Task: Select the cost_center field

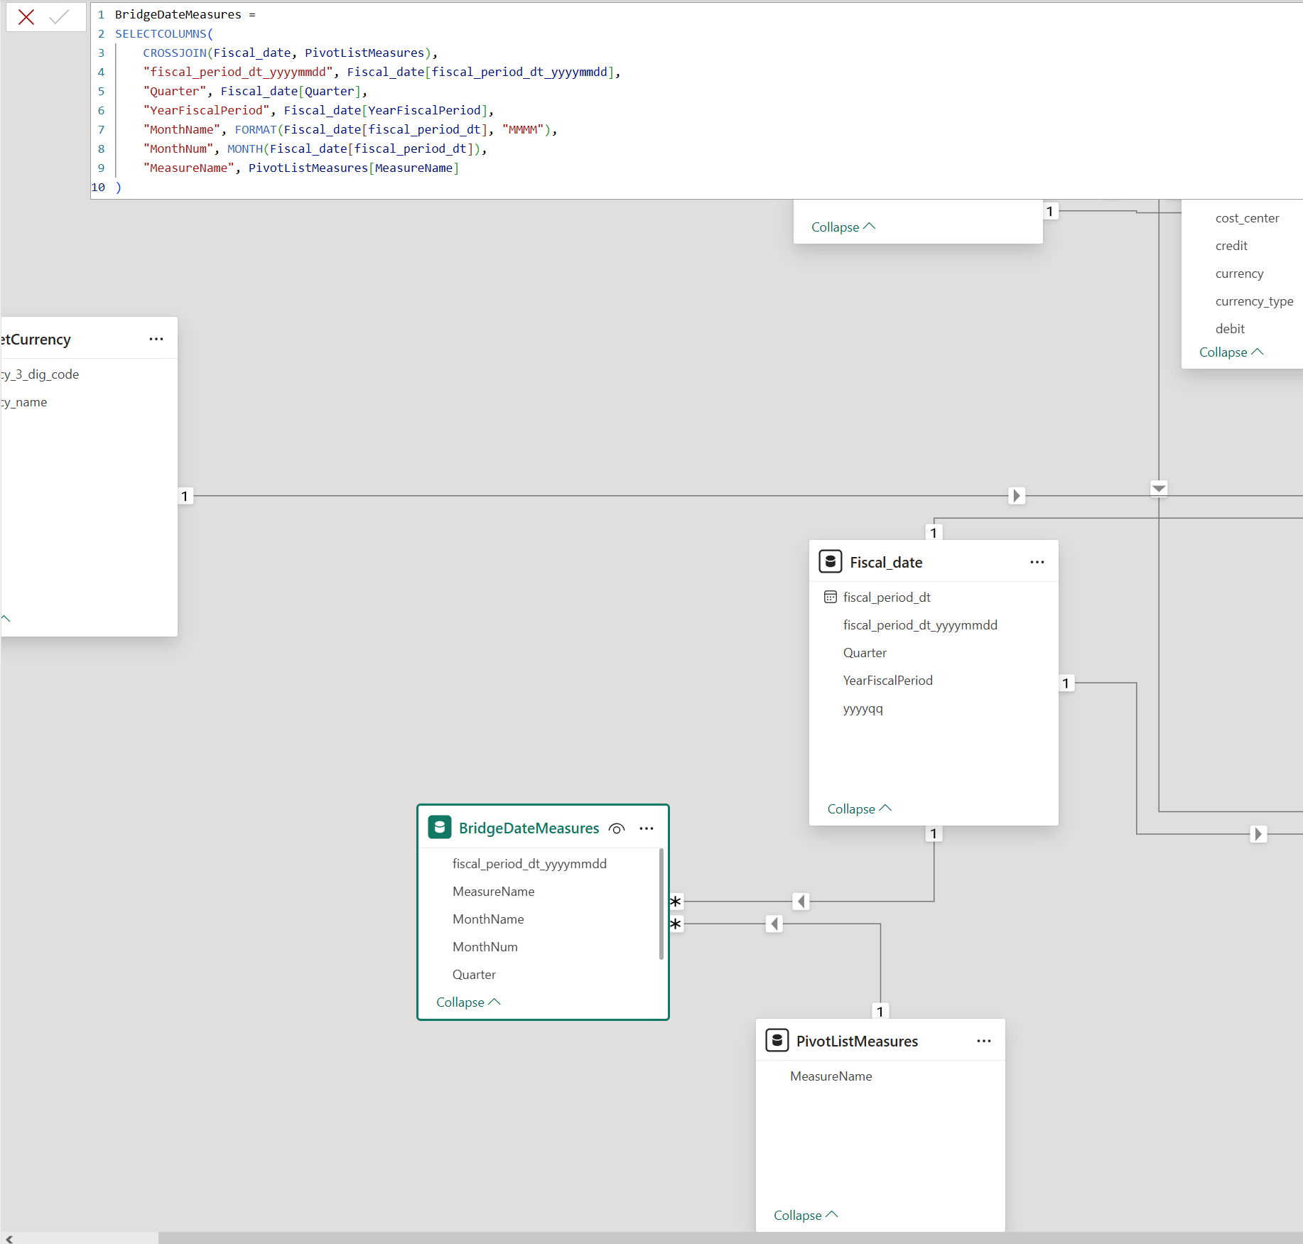Action: [1247, 217]
